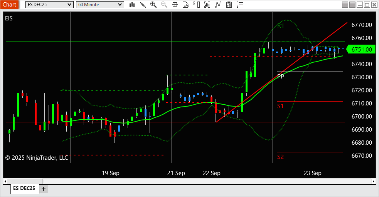Click the 19 Sep date label
Screen dimensions: 379x197
tap(111, 173)
